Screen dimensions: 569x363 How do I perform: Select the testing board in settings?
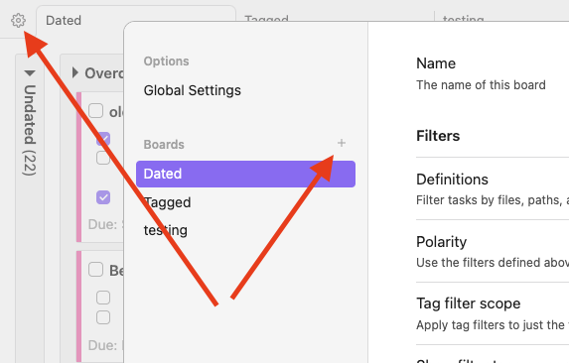click(166, 230)
